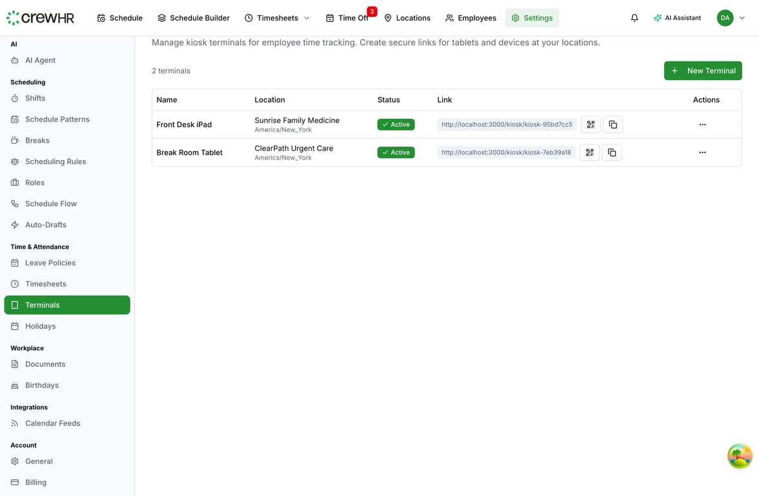This screenshot has height=496, width=759.
Task: Open Timesheets in sidebar
Action: (x=67, y=284)
